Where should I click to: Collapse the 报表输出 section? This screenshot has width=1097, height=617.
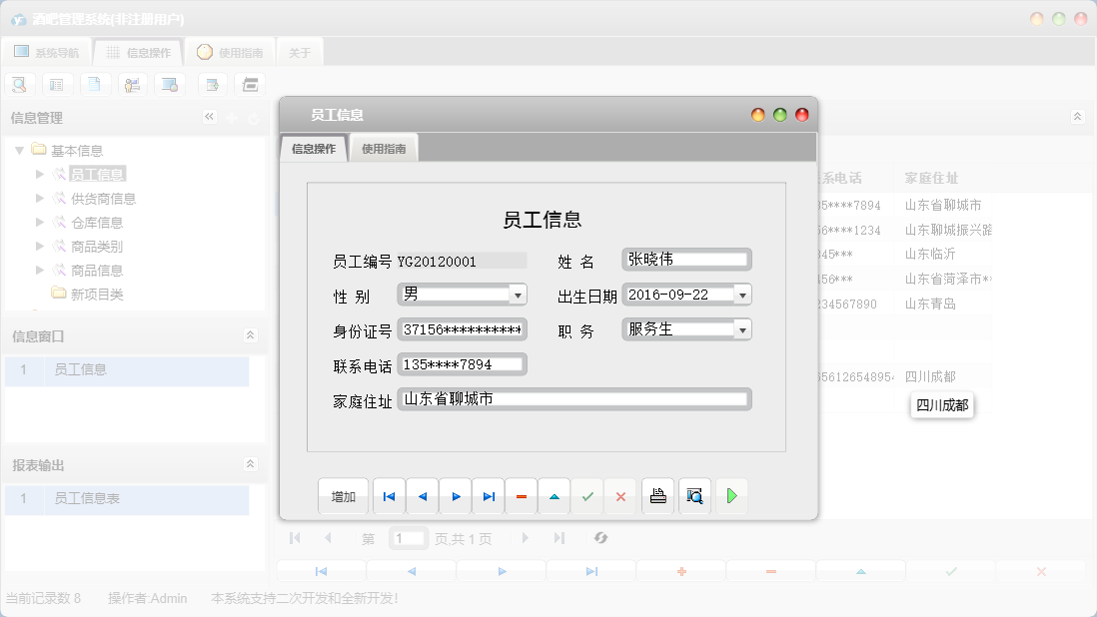[x=250, y=463]
